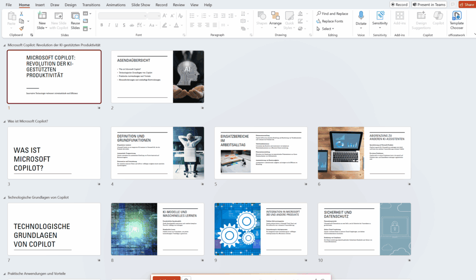Click the Record button at top right
Viewport: 476px width, 280px height.
click(x=399, y=5)
